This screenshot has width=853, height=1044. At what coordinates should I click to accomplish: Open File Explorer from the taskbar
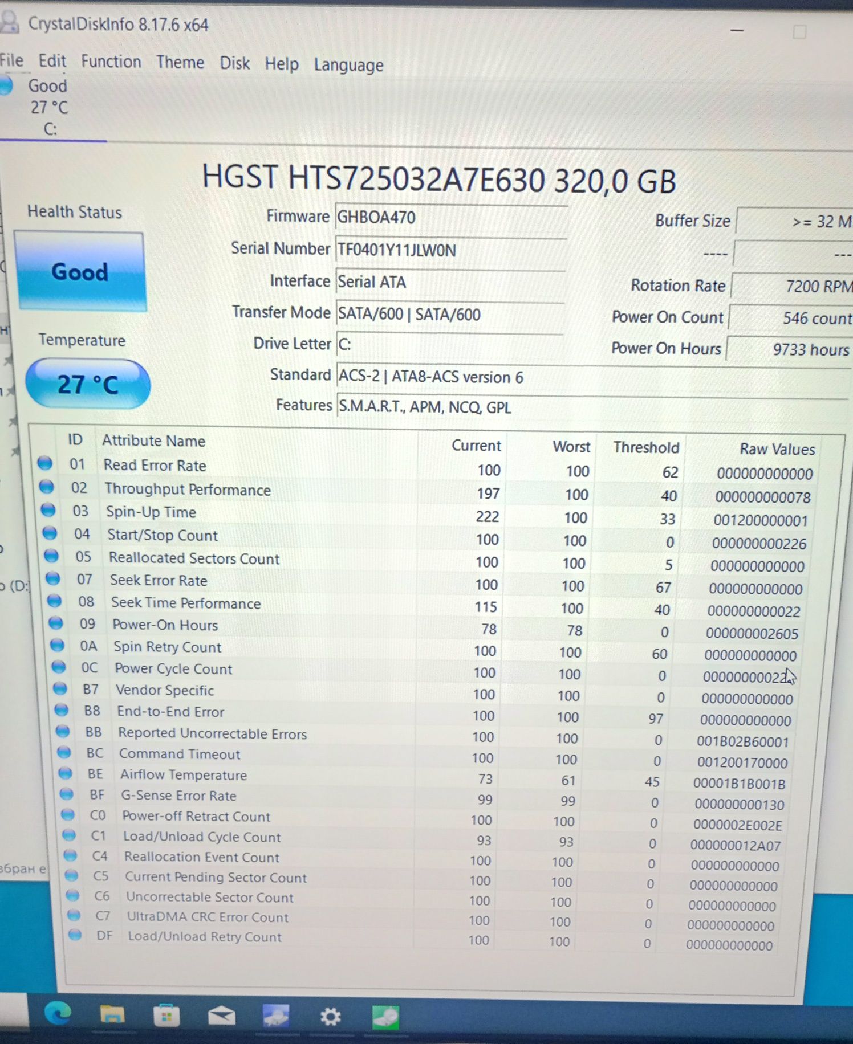[x=112, y=1014]
